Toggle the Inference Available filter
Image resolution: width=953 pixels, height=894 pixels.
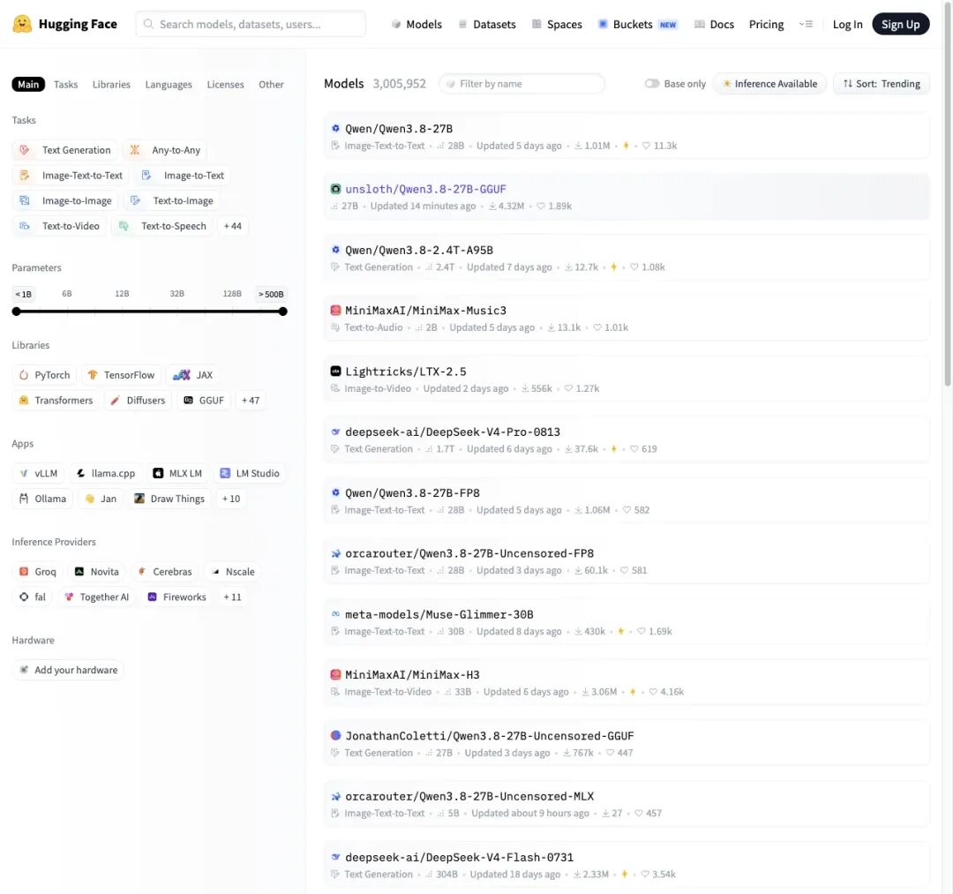tap(769, 84)
